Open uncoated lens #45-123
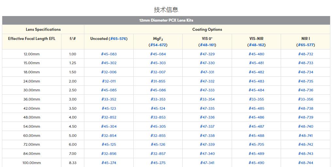This screenshot has width=332, height=167. pyautogui.click(x=109, y=108)
